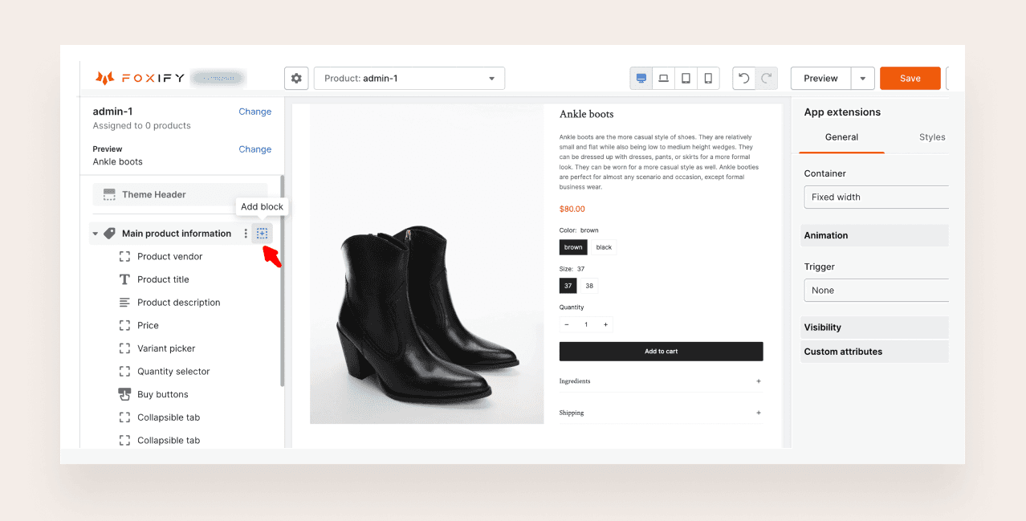
Task: Select the brown color variant
Action: click(573, 247)
